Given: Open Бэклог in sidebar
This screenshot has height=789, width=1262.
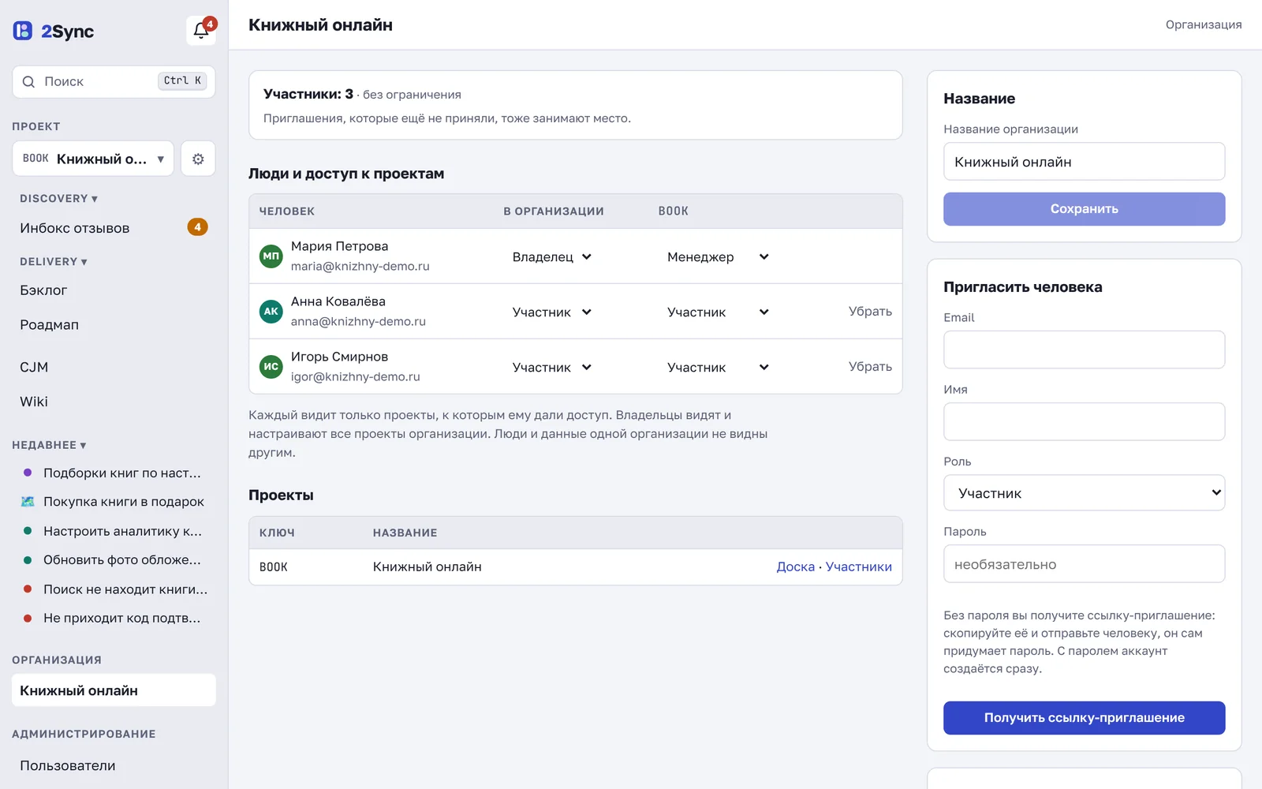Looking at the screenshot, I should (114, 290).
